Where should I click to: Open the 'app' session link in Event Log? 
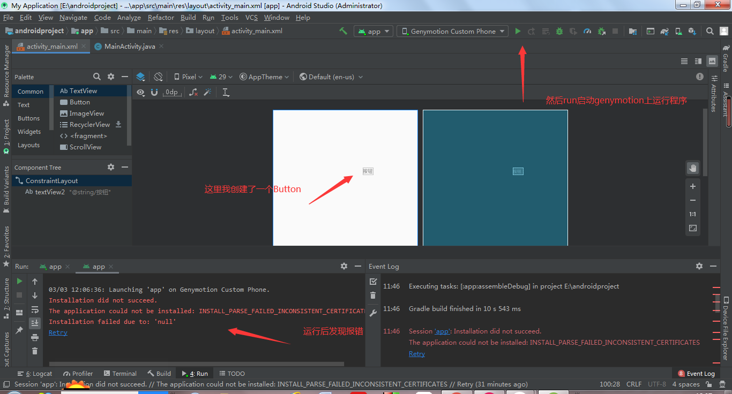(x=442, y=331)
